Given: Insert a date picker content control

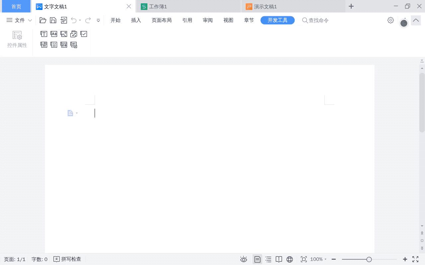Looking at the screenshot, I should 64,45.
